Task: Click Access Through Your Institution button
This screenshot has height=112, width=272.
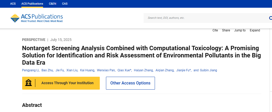Action: pyautogui.click(x=61, y=83)
